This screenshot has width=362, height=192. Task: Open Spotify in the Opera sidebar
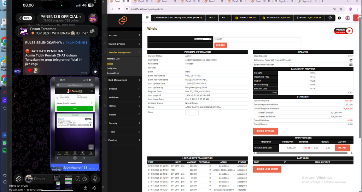coord(5,150)
